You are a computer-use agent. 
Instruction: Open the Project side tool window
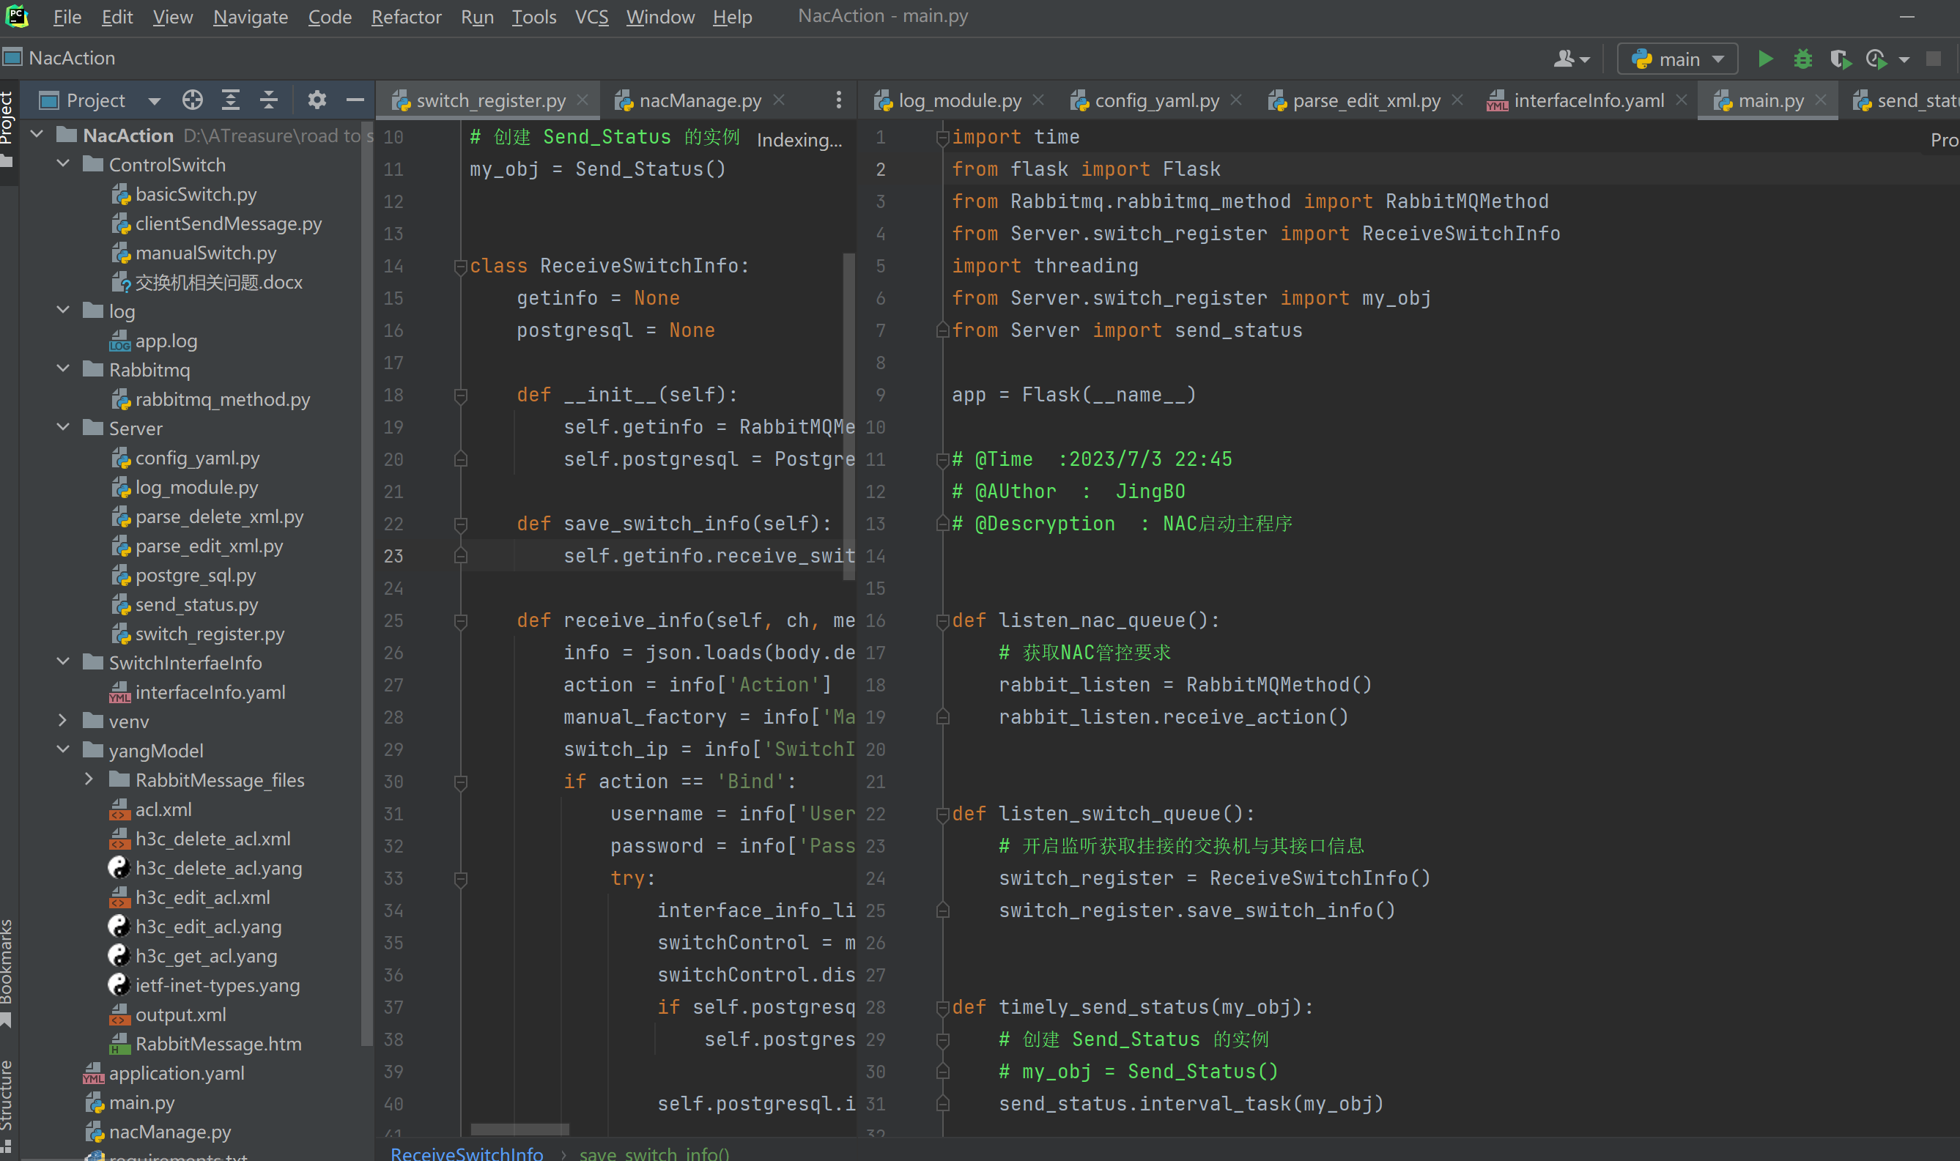coord(8,129)
